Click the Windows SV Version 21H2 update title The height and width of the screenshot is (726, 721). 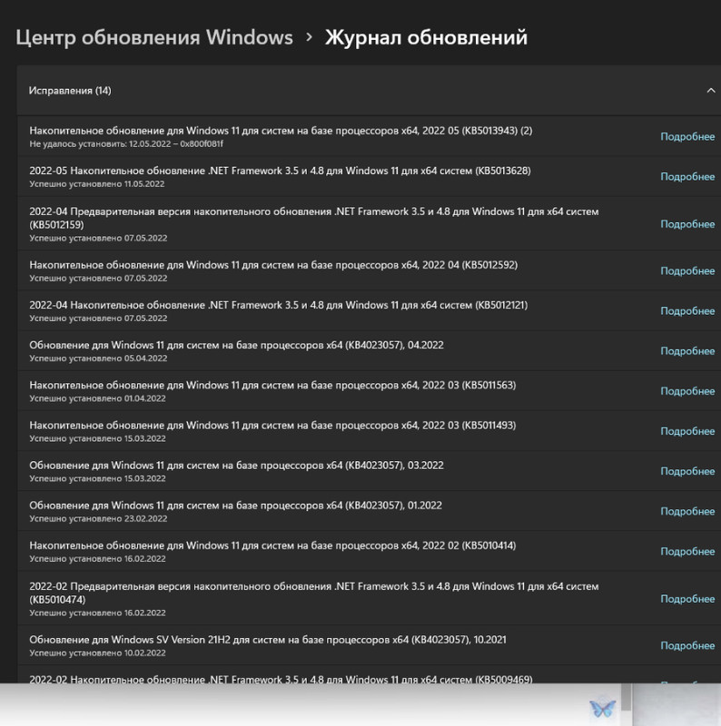(268, 640)
